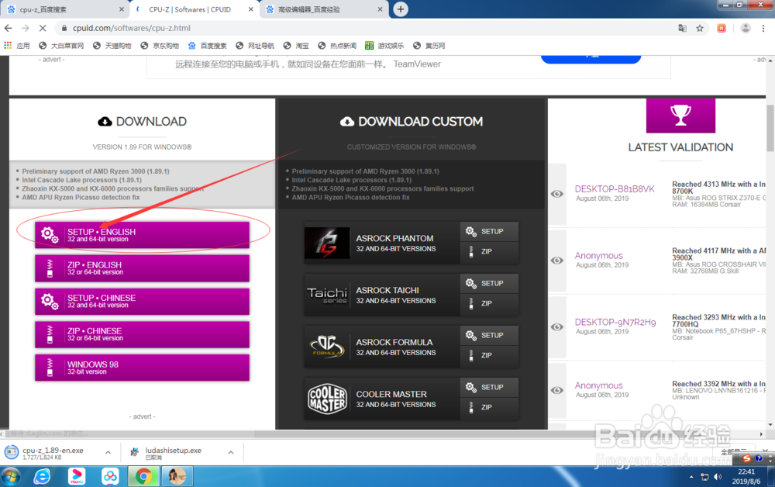Viewport: 775px width, 487px height.
Task: Click SETUP for ASRock Taichi
Action: [x=489, y=283]
